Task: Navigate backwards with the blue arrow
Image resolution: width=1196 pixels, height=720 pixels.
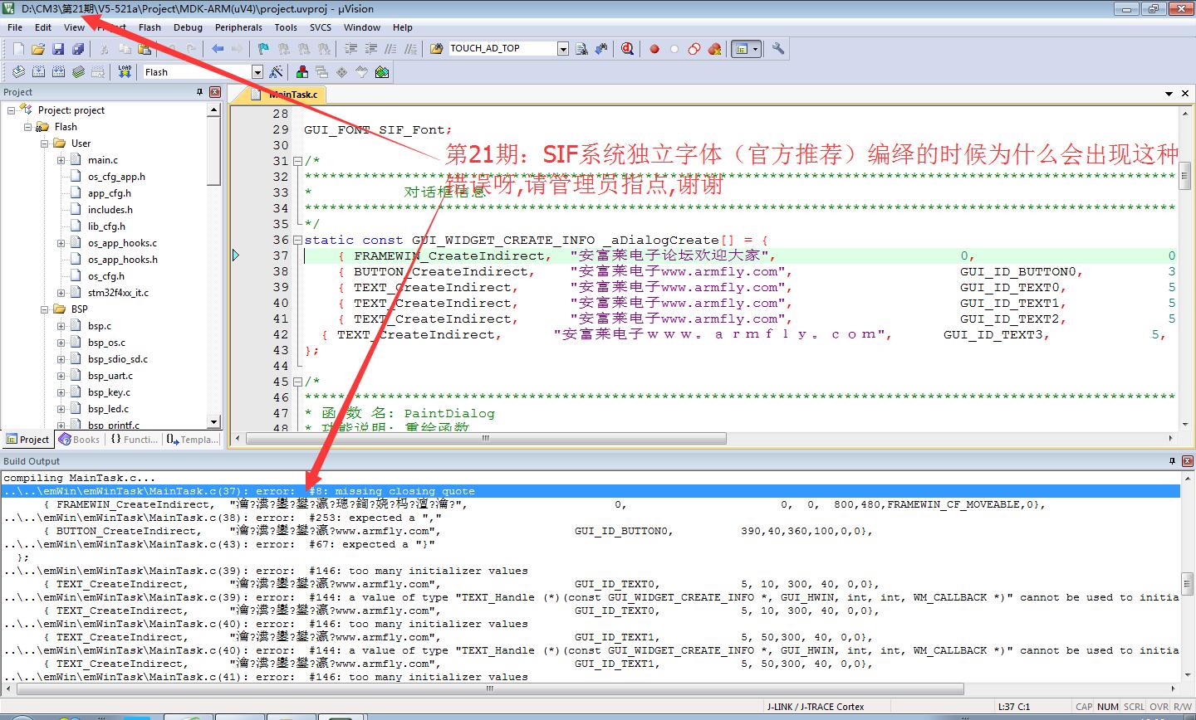Action: 218,49
